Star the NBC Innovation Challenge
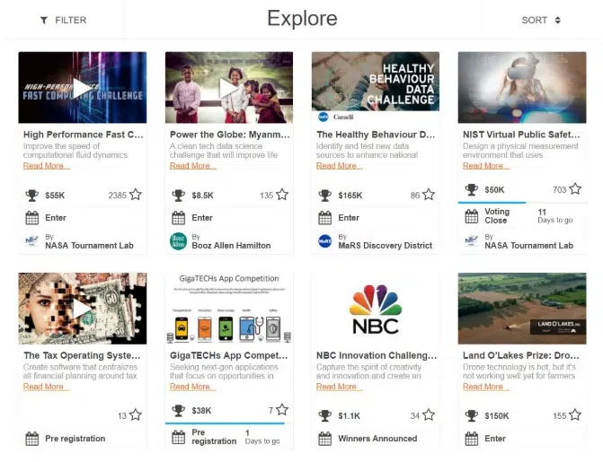Image resolution: width=603 pixels, height=462 pixels. [429, 415]
